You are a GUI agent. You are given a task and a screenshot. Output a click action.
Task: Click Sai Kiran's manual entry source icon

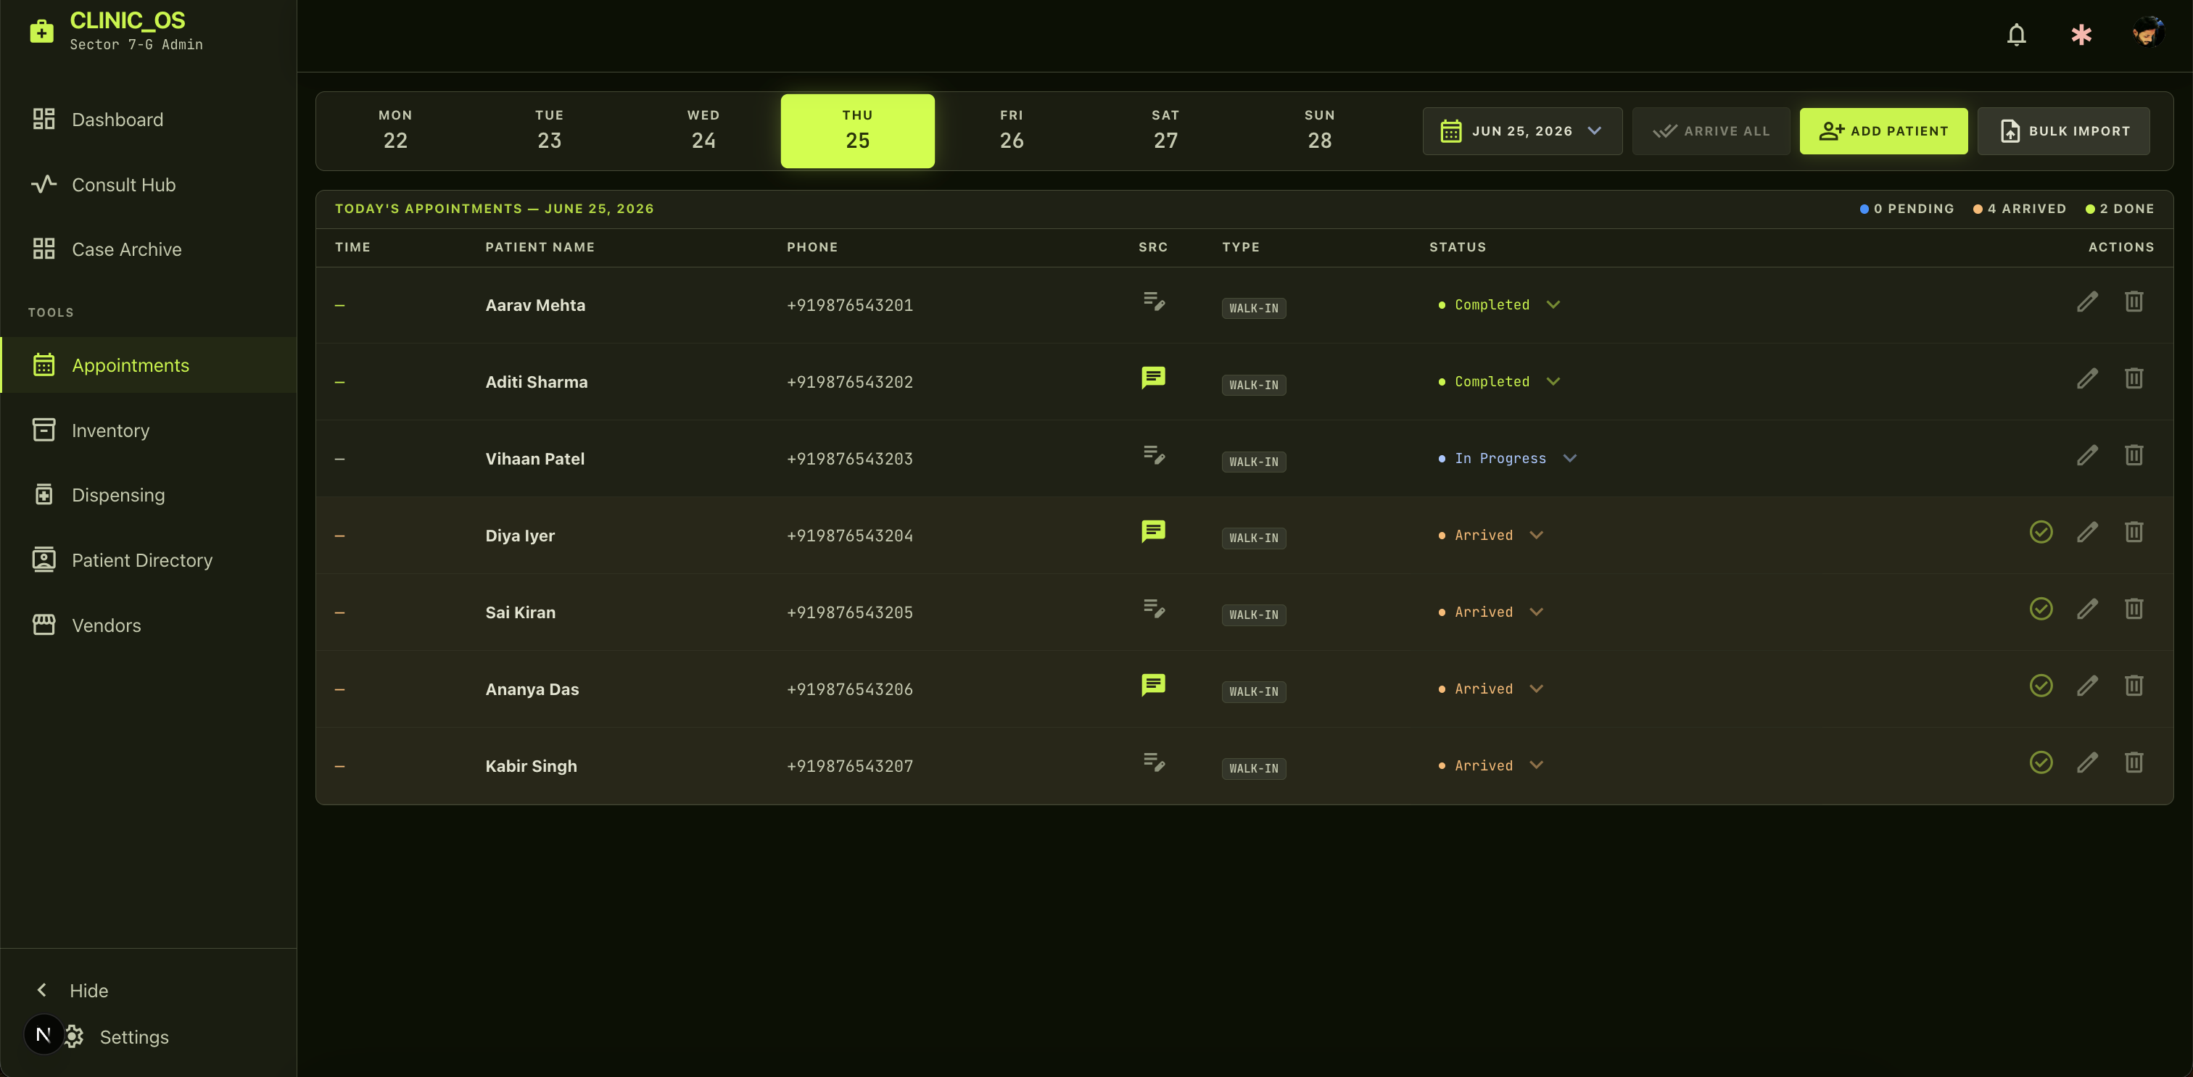(1154, 608)
